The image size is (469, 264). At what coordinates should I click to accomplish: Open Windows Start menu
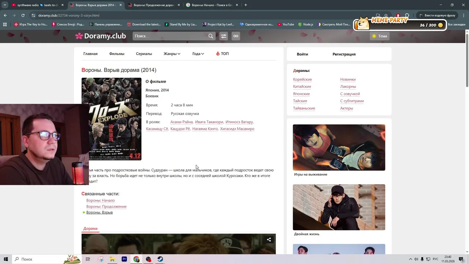6,259
